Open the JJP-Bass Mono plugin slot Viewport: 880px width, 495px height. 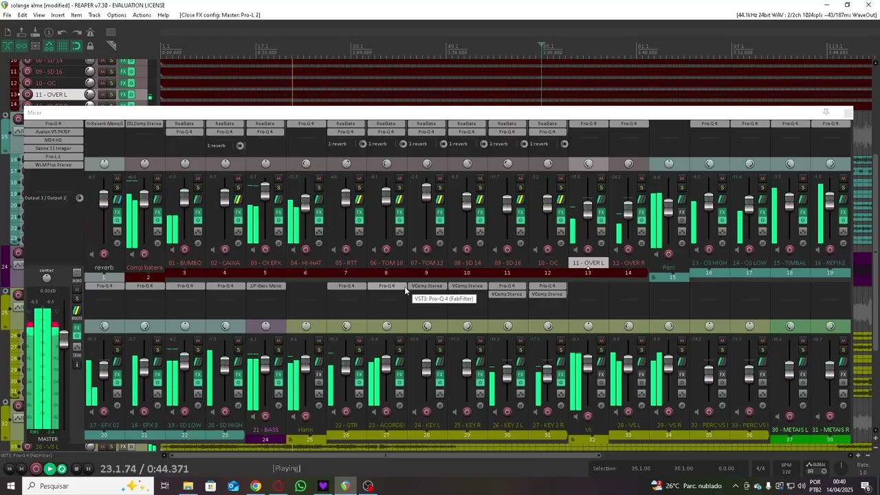tap(265, 286)
